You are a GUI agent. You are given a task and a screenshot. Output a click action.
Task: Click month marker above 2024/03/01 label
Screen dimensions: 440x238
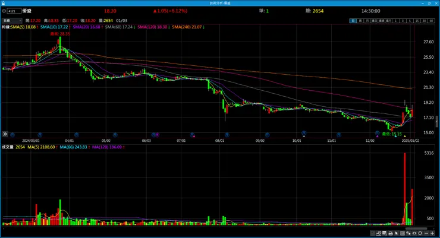(x=40, y=135)
